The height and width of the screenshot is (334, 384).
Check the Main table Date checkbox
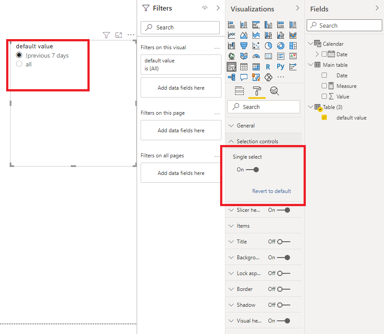(x=324, y=75)
